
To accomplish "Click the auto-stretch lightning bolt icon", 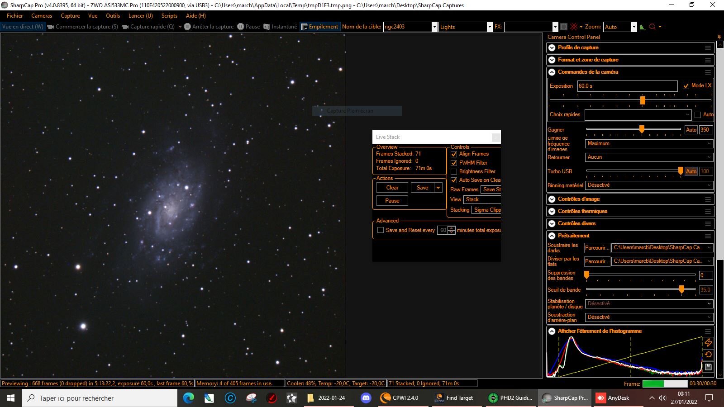I will pyautogui.click(x=709, y=343).
